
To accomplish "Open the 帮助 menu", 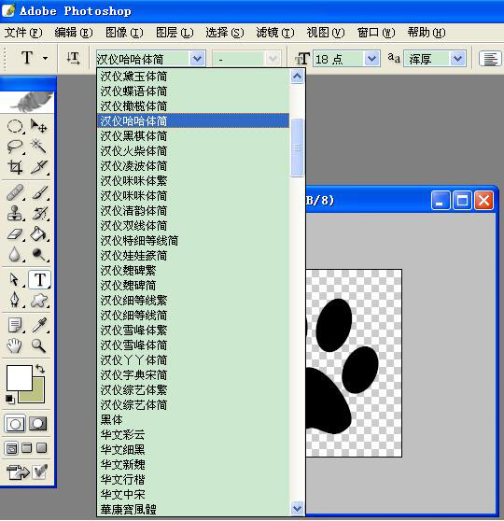I will (427, 33).
